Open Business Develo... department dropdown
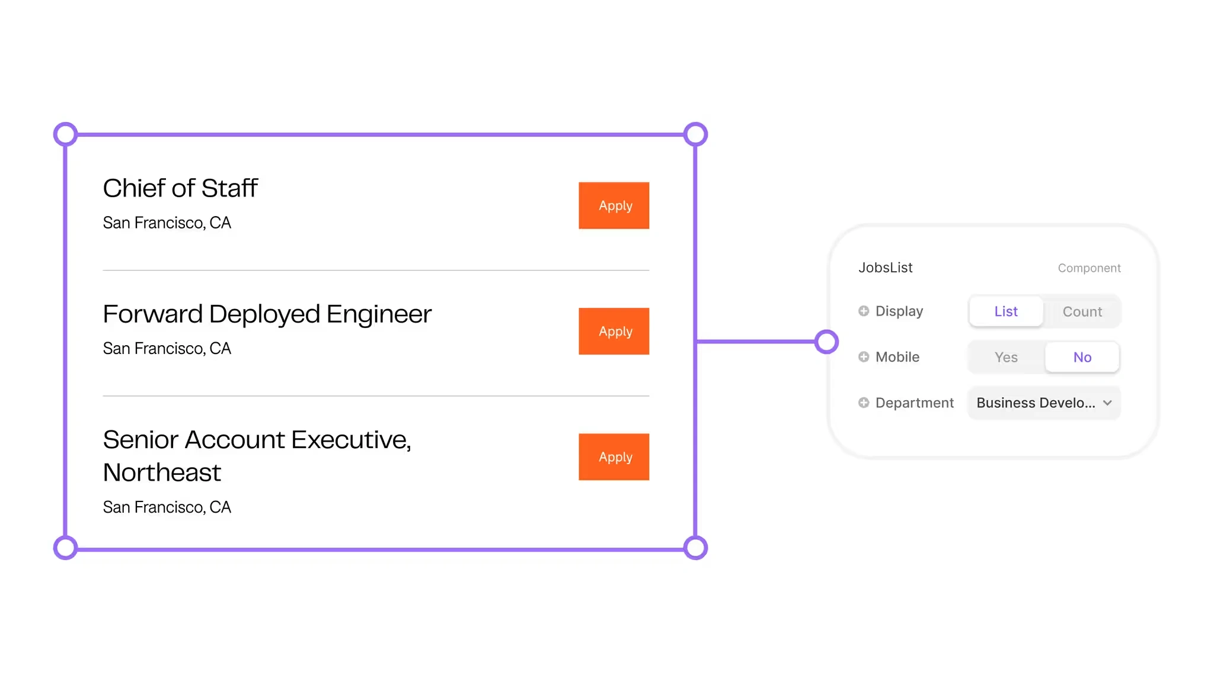1214x682 pixels. click(1044, 403)
